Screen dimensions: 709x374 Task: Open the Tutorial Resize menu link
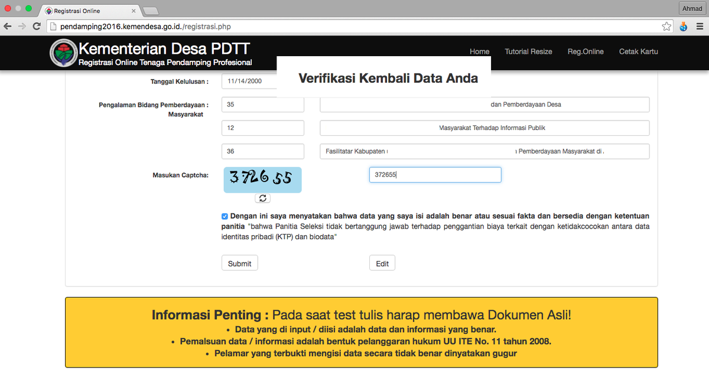pyautogui.click(x=528, y=51)
